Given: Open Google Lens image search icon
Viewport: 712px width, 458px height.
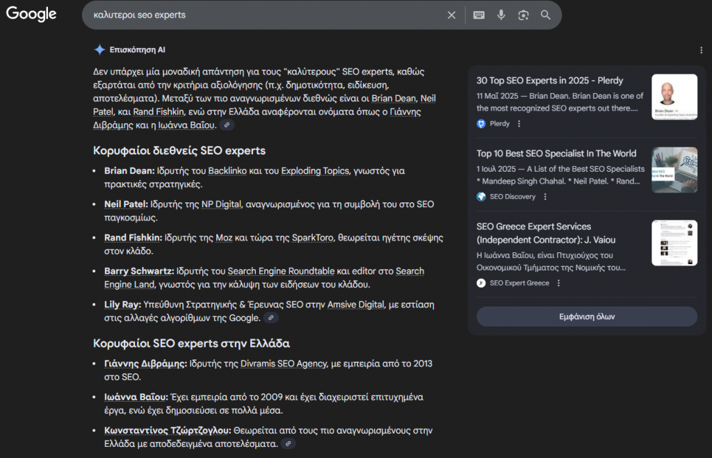Looking at the screenshot, I should coord(524,15).
